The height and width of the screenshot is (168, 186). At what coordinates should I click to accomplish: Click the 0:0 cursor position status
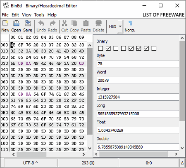pos(149,163)
